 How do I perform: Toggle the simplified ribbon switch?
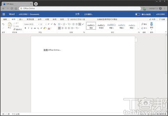(137, 14)
